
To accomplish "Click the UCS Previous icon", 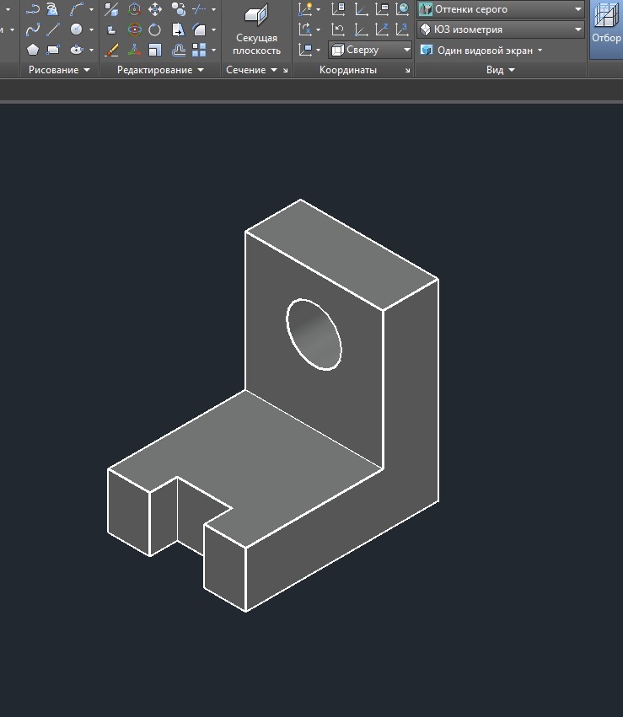I will 338,29.
